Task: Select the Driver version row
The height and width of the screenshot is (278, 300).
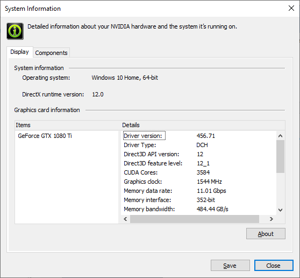Action: point(198,136)
